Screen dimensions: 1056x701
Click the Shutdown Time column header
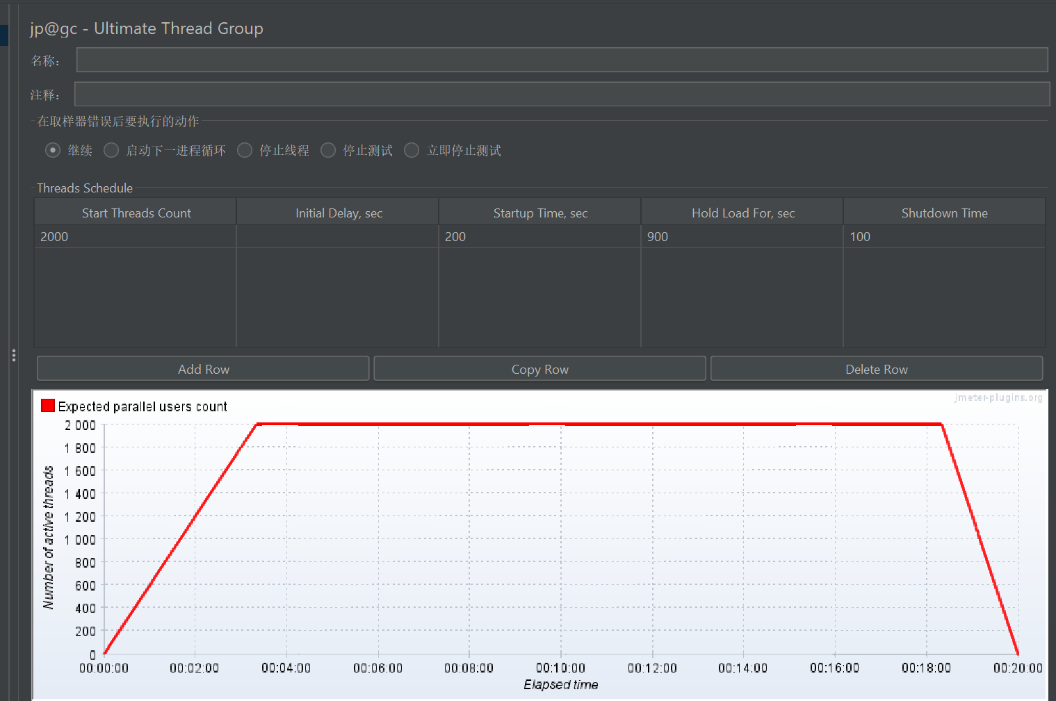(944, 213)
